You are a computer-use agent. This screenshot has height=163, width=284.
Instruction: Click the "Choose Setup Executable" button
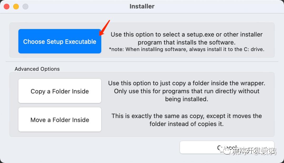click(x=59, y=41)
